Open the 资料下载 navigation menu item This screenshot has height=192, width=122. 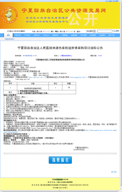(x=111, y=35)
